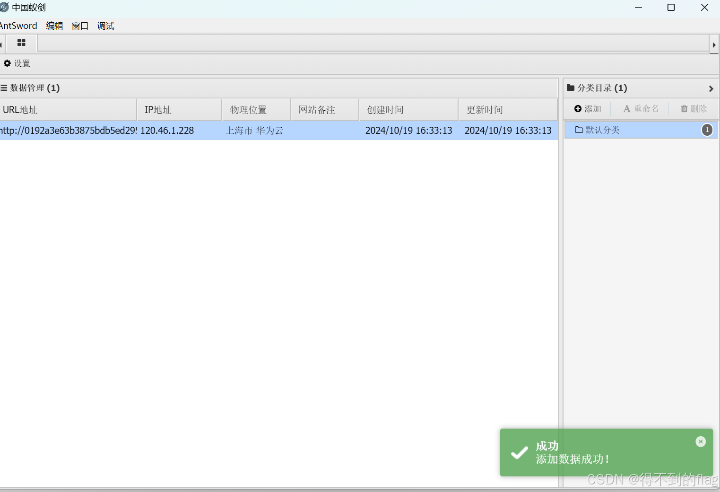
Task: Close the 中国蚁剑 window
Action: click(704, 8)
